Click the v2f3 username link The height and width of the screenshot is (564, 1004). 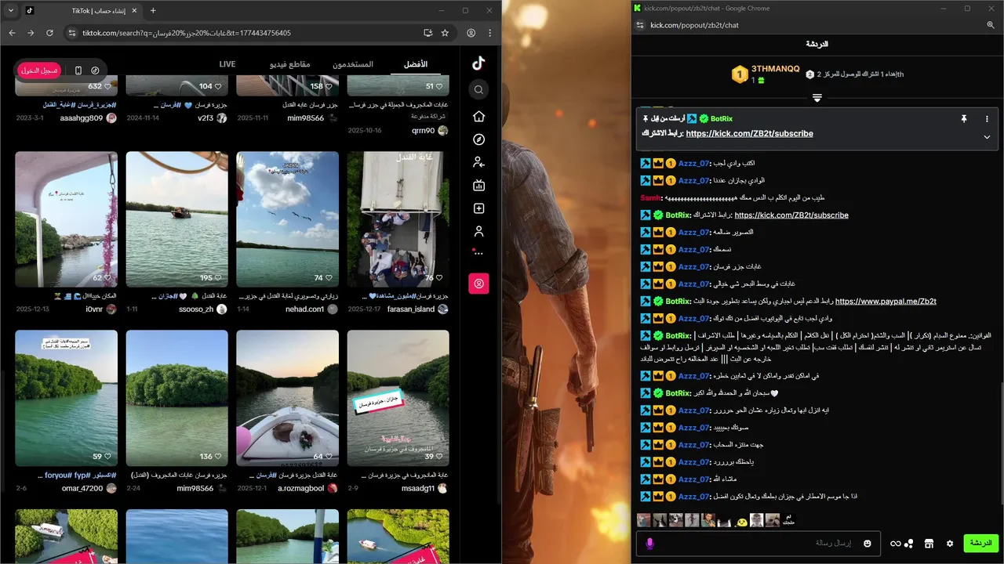[x=206, y=118]
